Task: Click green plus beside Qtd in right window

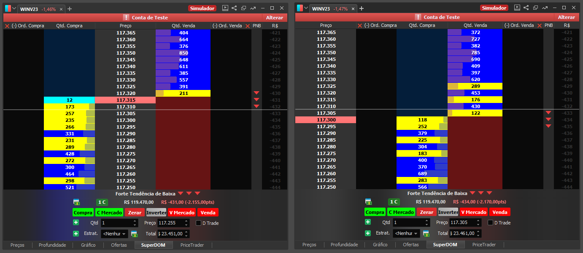Action: point(368,222)
